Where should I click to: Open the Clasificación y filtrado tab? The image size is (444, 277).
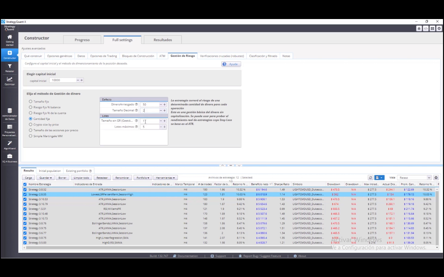(x=263, y=56)
